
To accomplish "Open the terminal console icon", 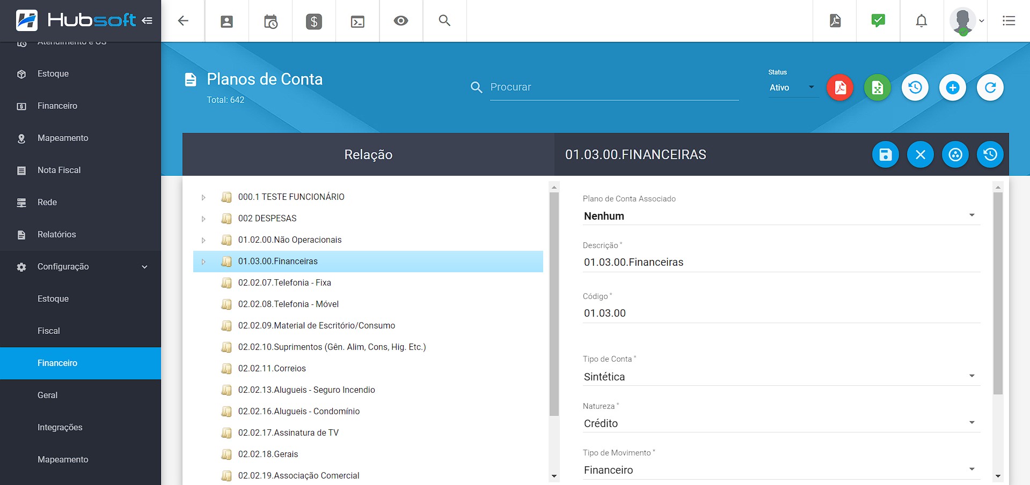I will point(357,21).
